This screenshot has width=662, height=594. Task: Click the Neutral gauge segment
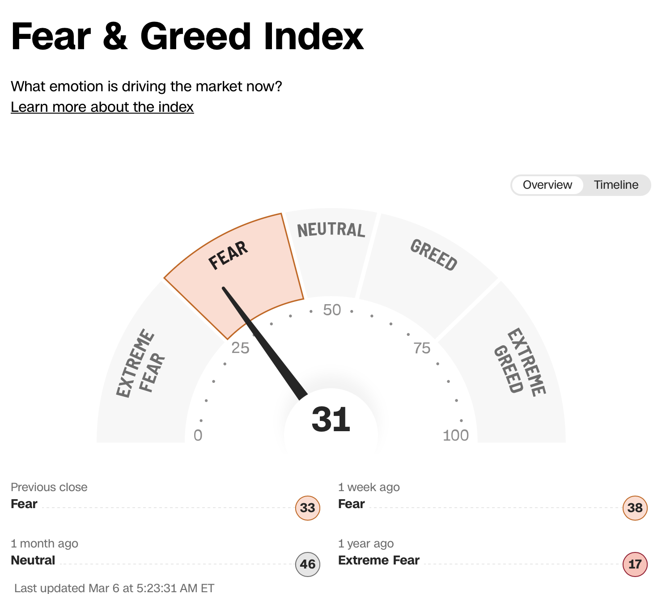tap(331, 250)
